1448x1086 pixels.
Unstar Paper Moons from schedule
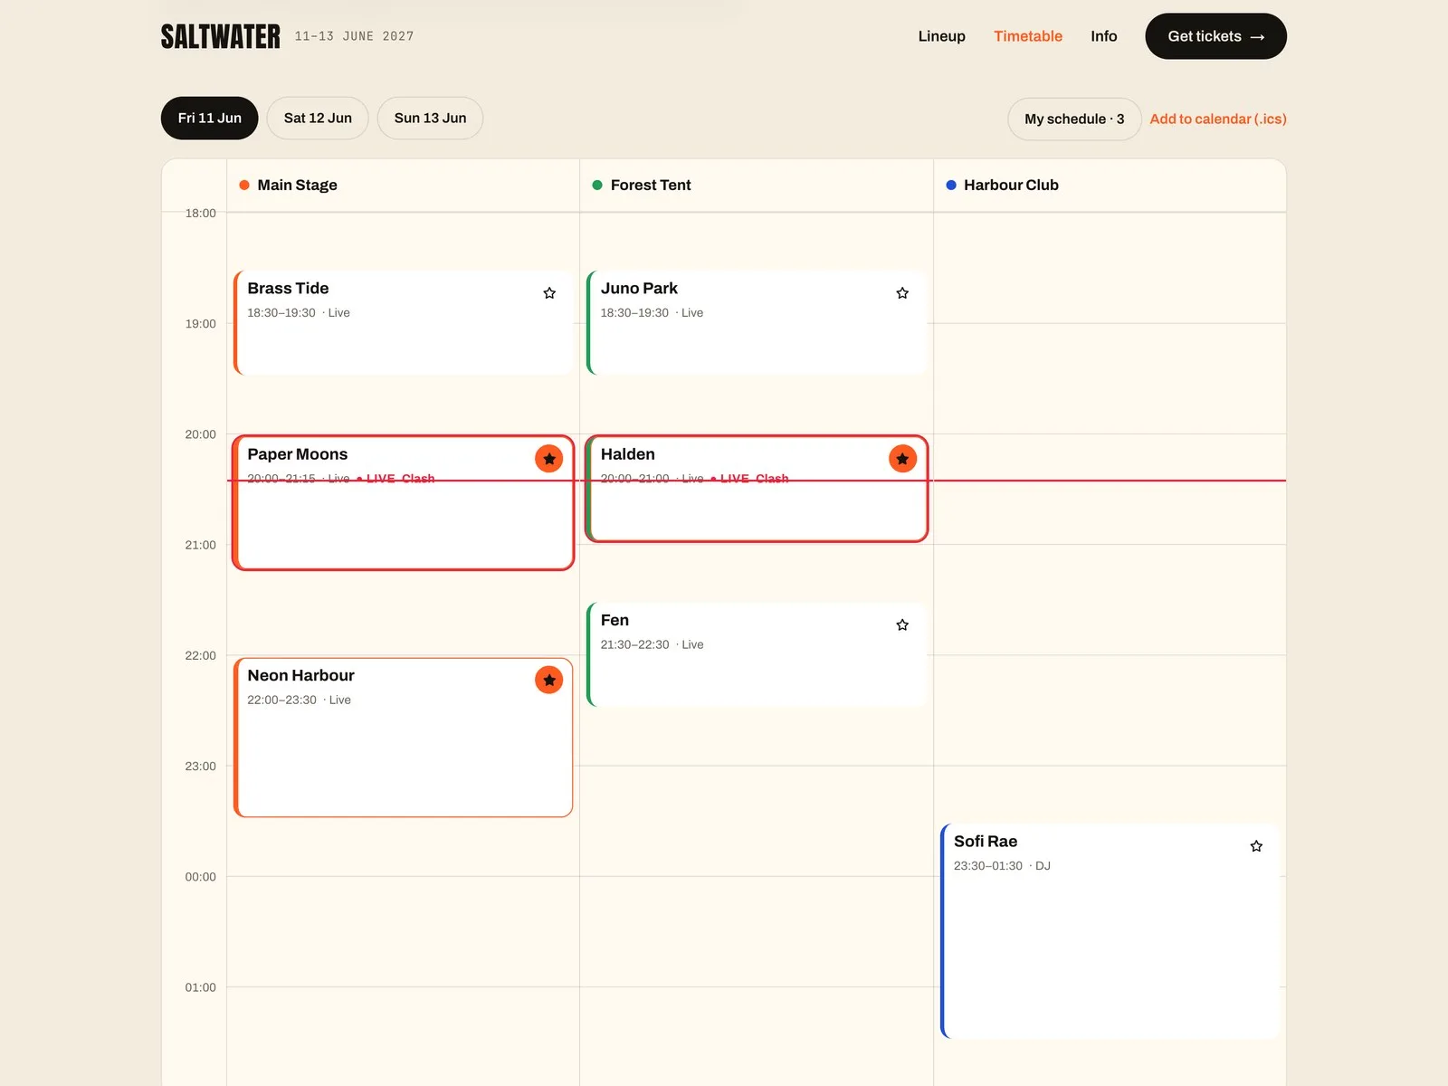pyautogui.click(x=549, y=459)
